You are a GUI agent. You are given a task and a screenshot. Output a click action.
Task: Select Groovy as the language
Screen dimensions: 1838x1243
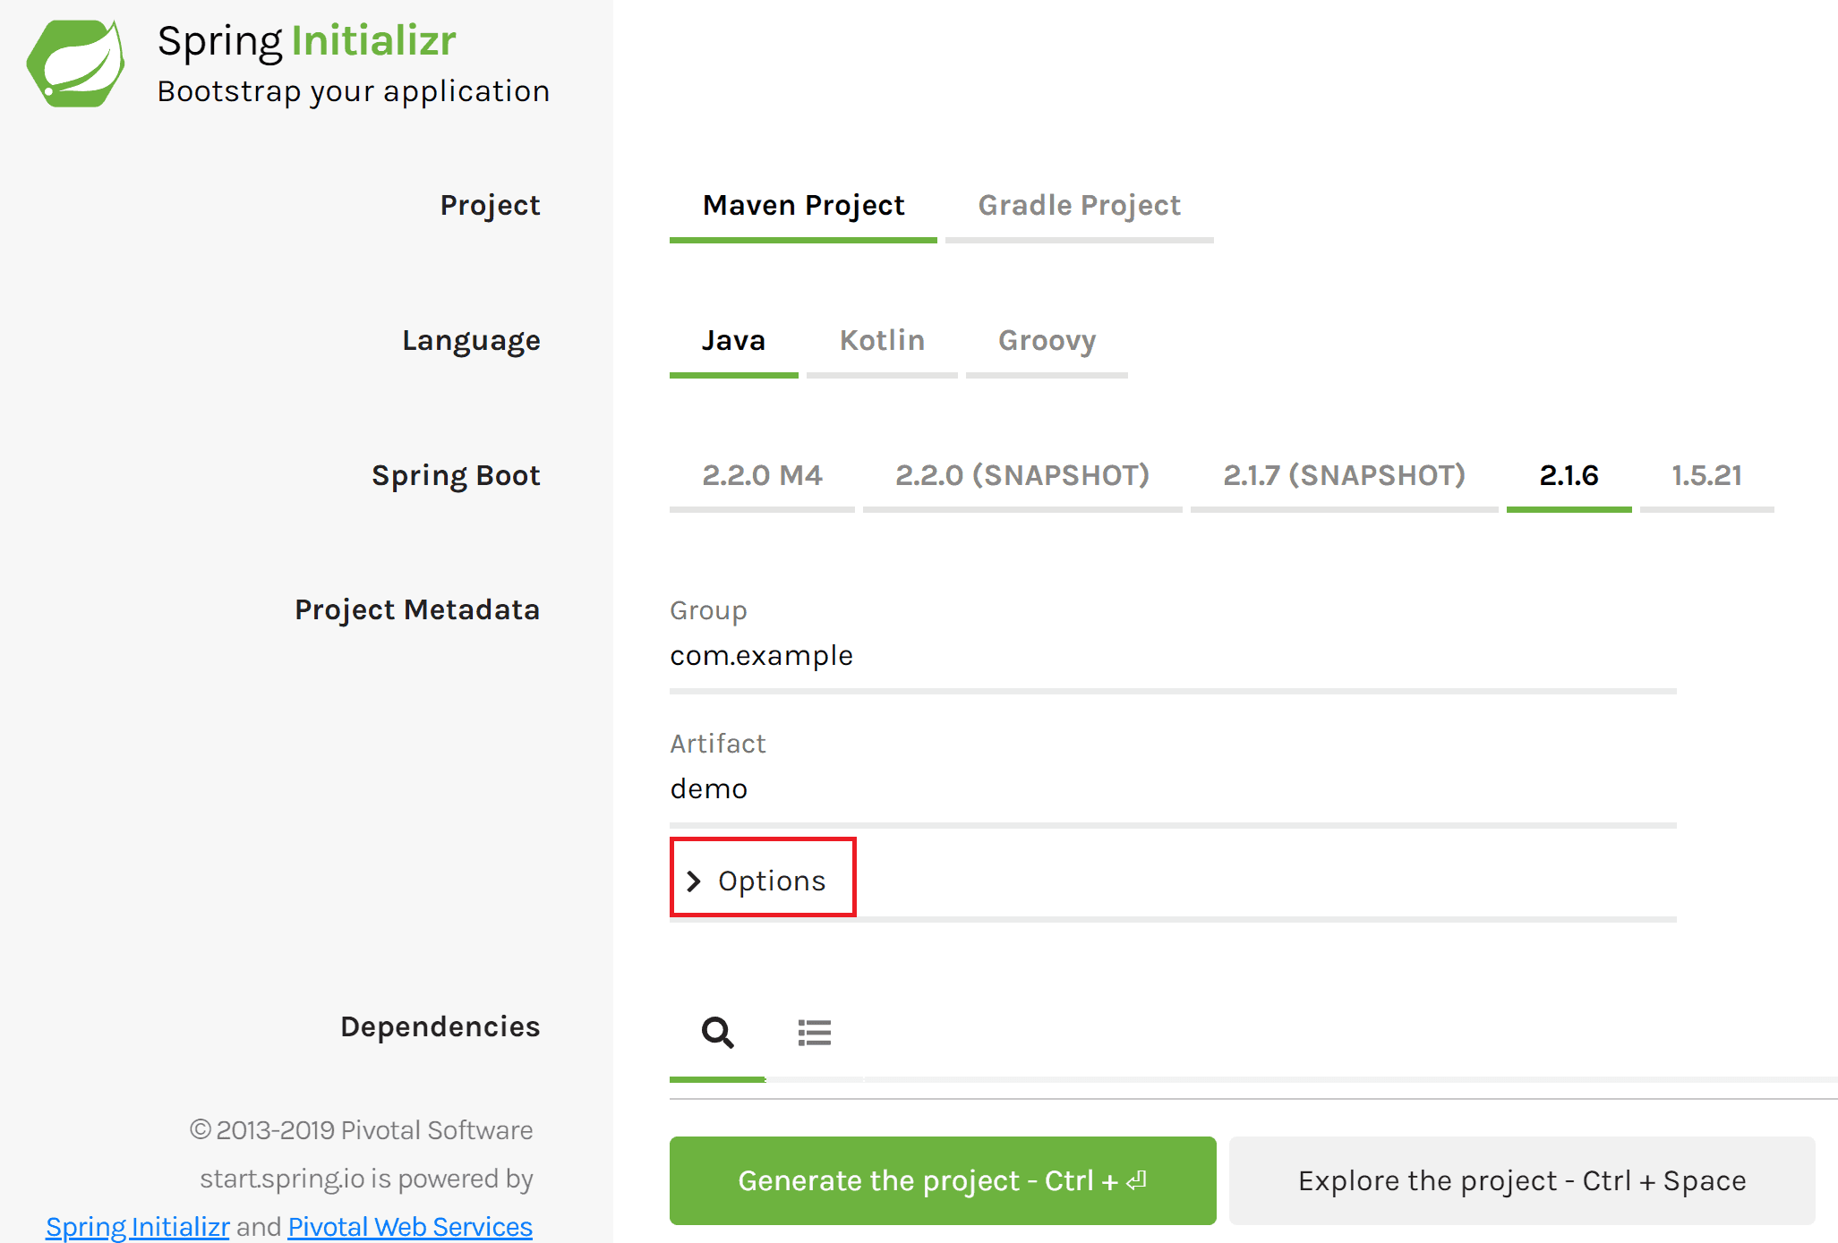(x=1047, y=341)
